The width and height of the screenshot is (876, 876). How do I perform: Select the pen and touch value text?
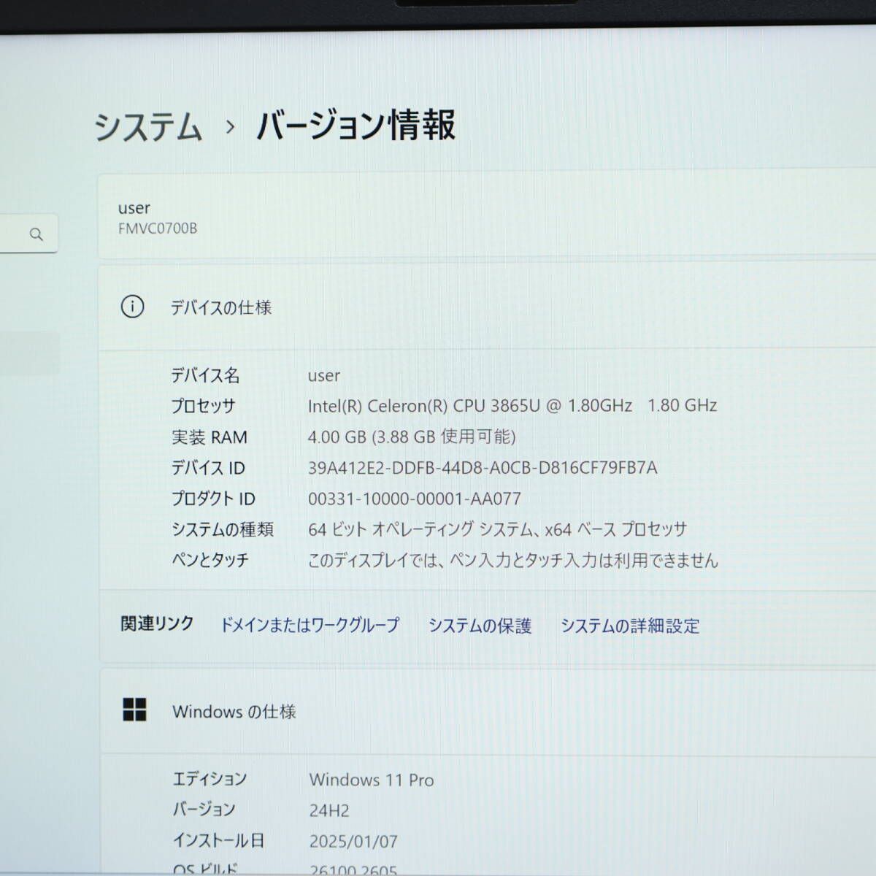(513, 560)
